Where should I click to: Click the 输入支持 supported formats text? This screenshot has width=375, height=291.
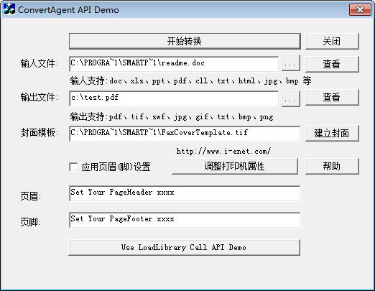coord(190,80)
